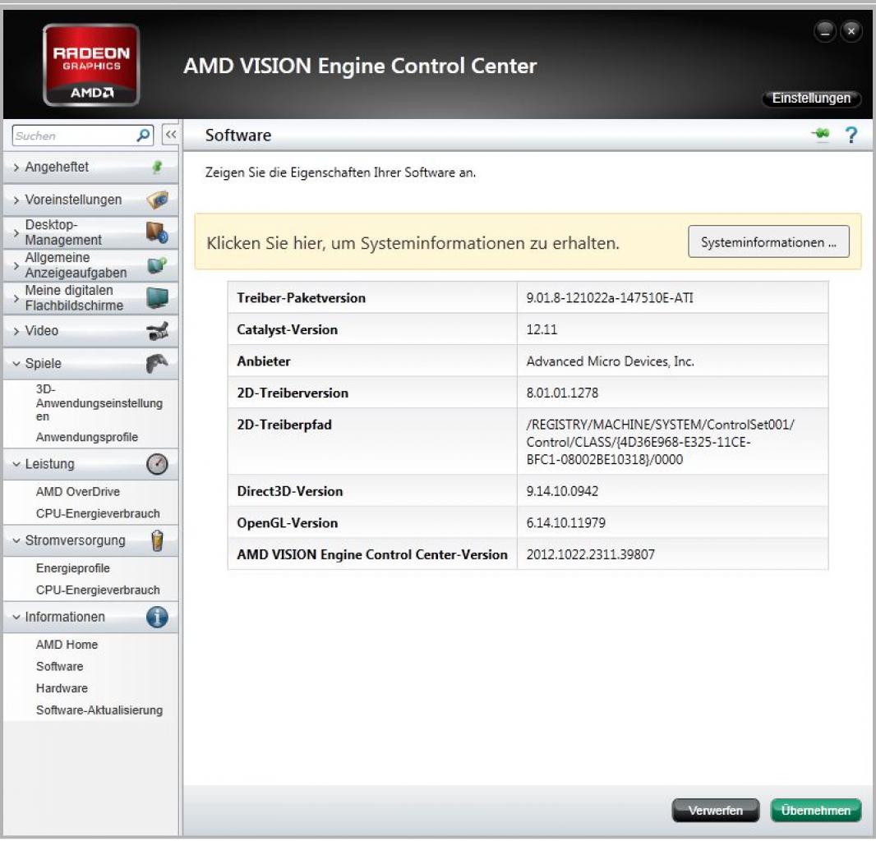Click the blue Informationen info icon
Viewport: 876px width, 841px height.
click(157, 617)
